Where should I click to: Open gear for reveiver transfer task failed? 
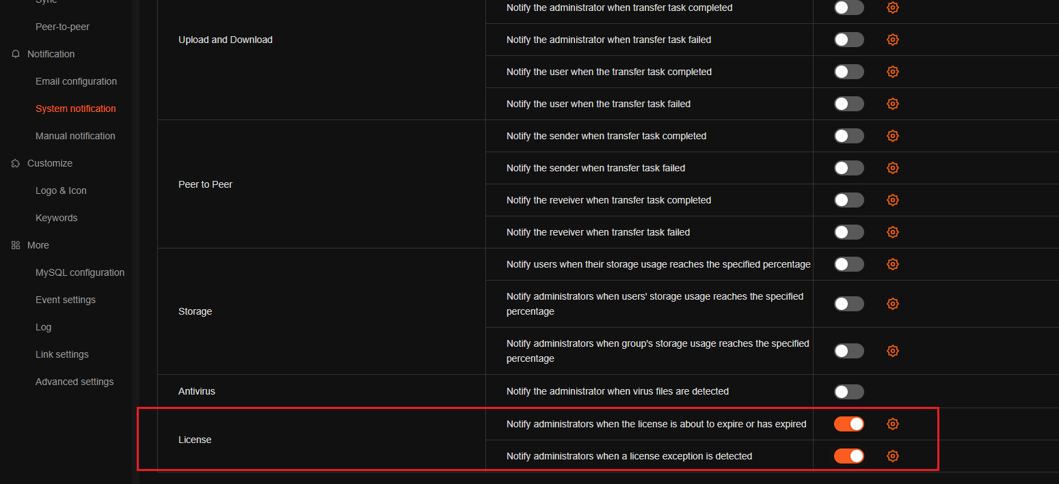pyautogui.click(x=892, y=232)
